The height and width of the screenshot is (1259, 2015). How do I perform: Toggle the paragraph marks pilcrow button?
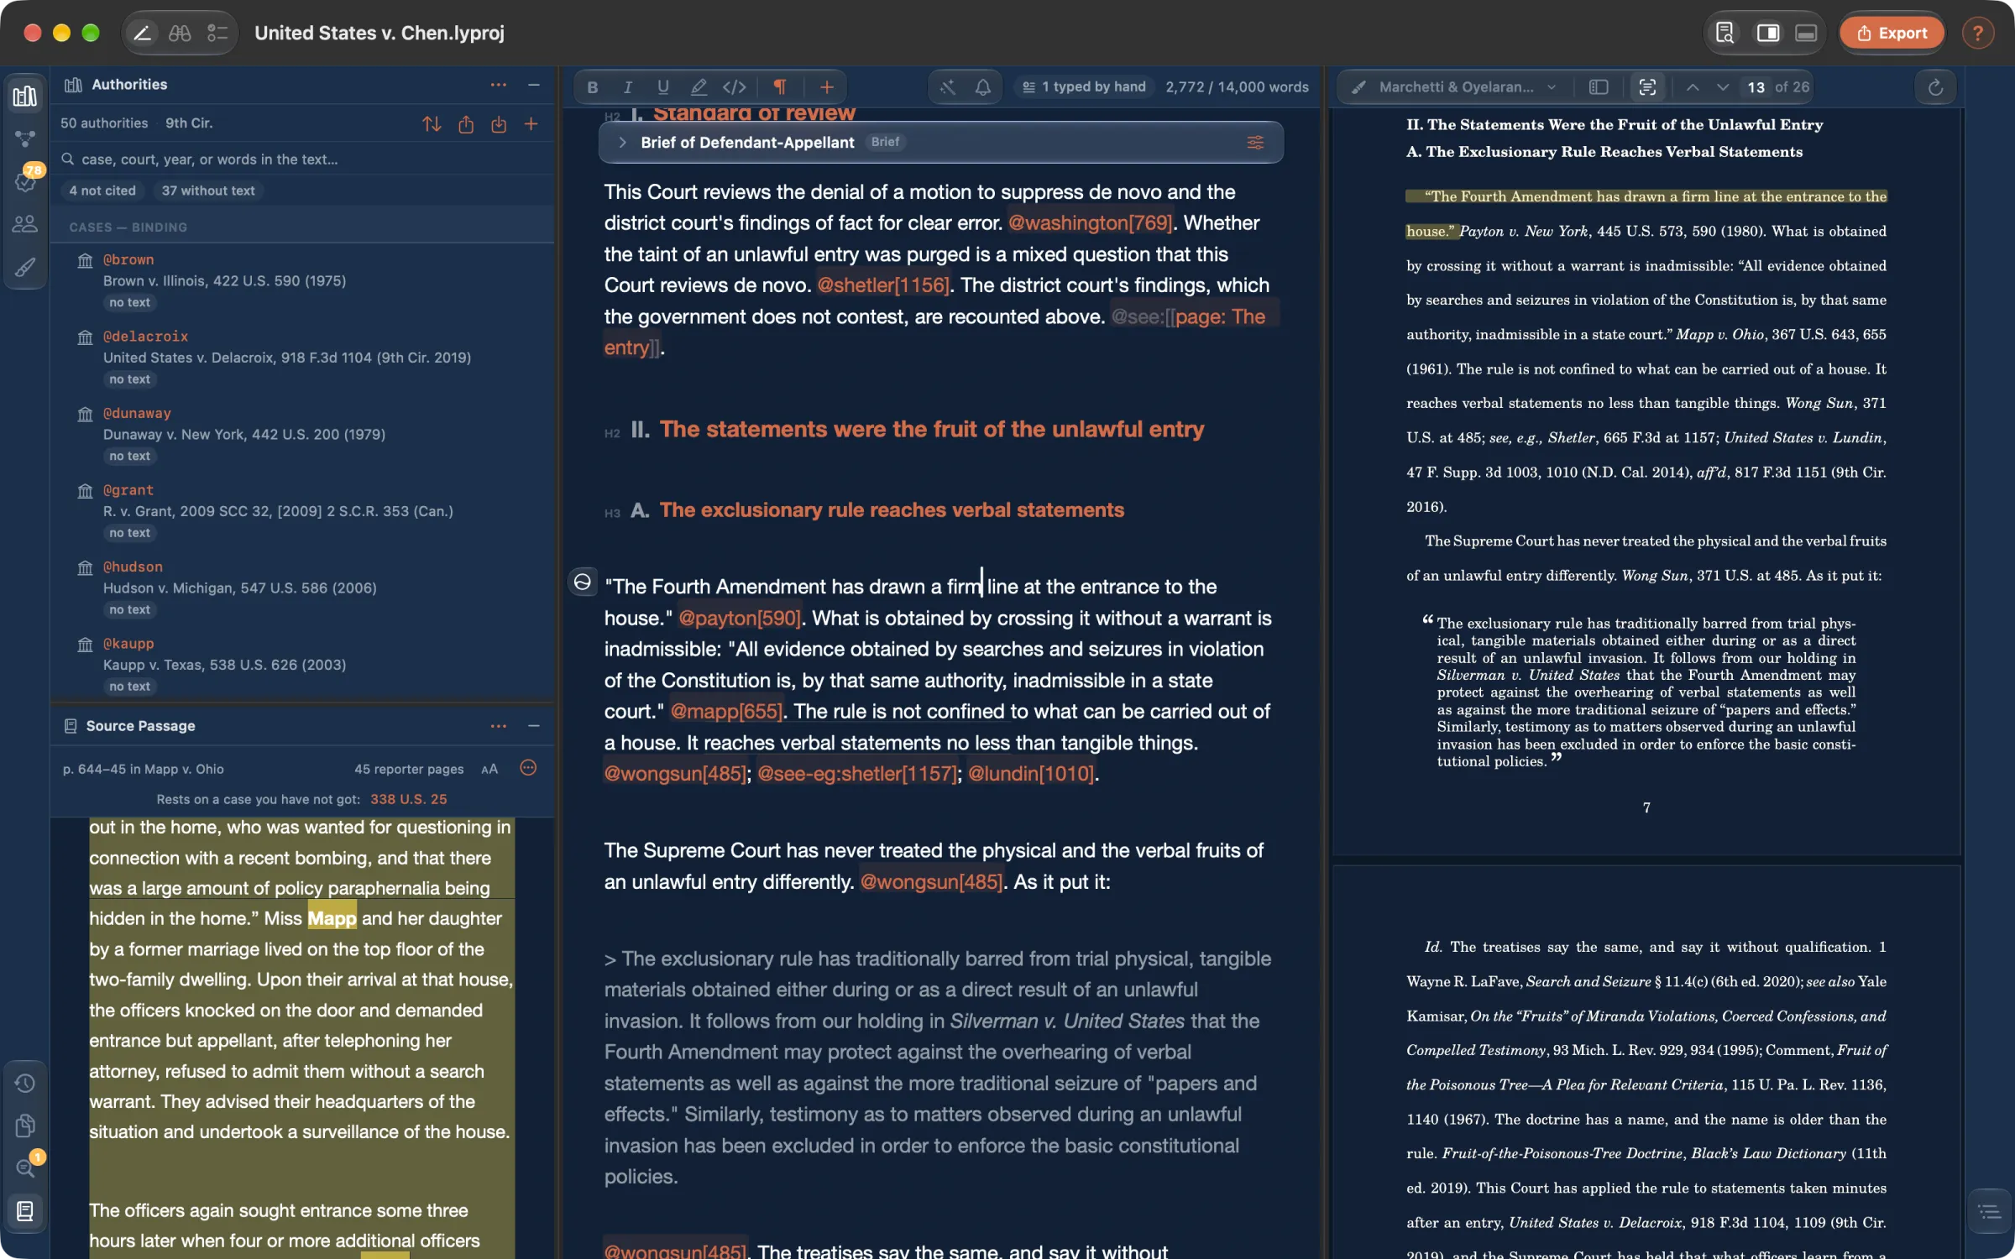coord(780,86)
